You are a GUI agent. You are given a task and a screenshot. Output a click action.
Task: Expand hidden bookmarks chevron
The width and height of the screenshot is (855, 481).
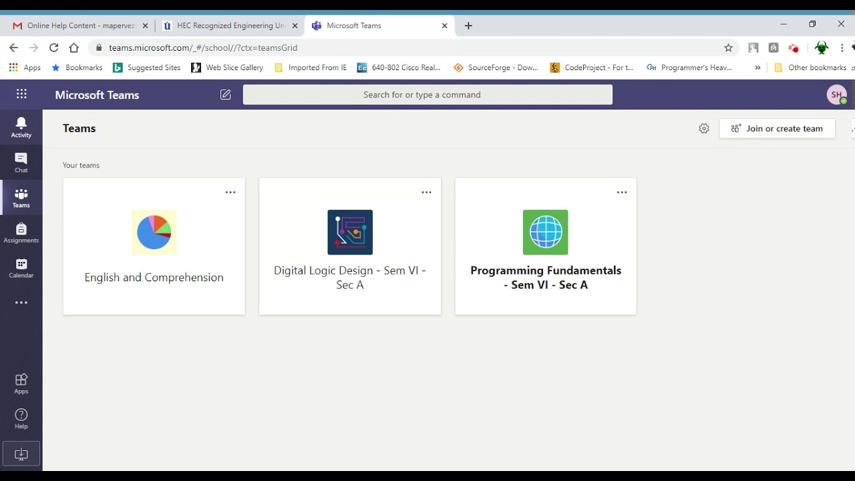point(757,67)
